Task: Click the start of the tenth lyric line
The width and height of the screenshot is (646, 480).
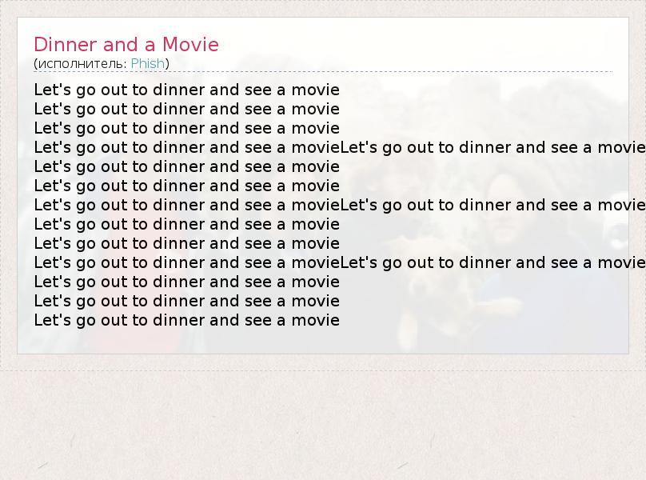Action: (186, 262)
